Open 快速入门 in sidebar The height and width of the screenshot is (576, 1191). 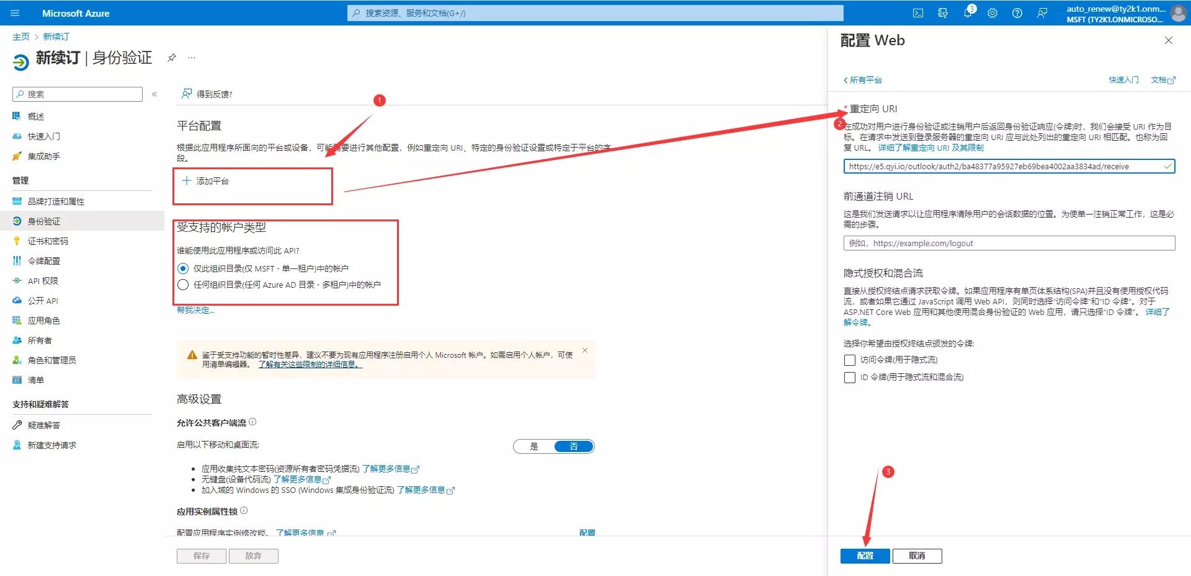tap(44, 136)
